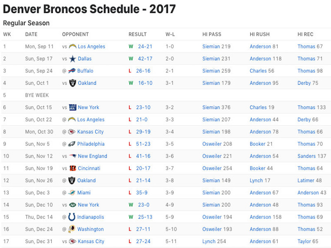Open the Week 17 Kansas City opponent link
Viewport: 331px width, 248px height.
(x=91, y=241)
